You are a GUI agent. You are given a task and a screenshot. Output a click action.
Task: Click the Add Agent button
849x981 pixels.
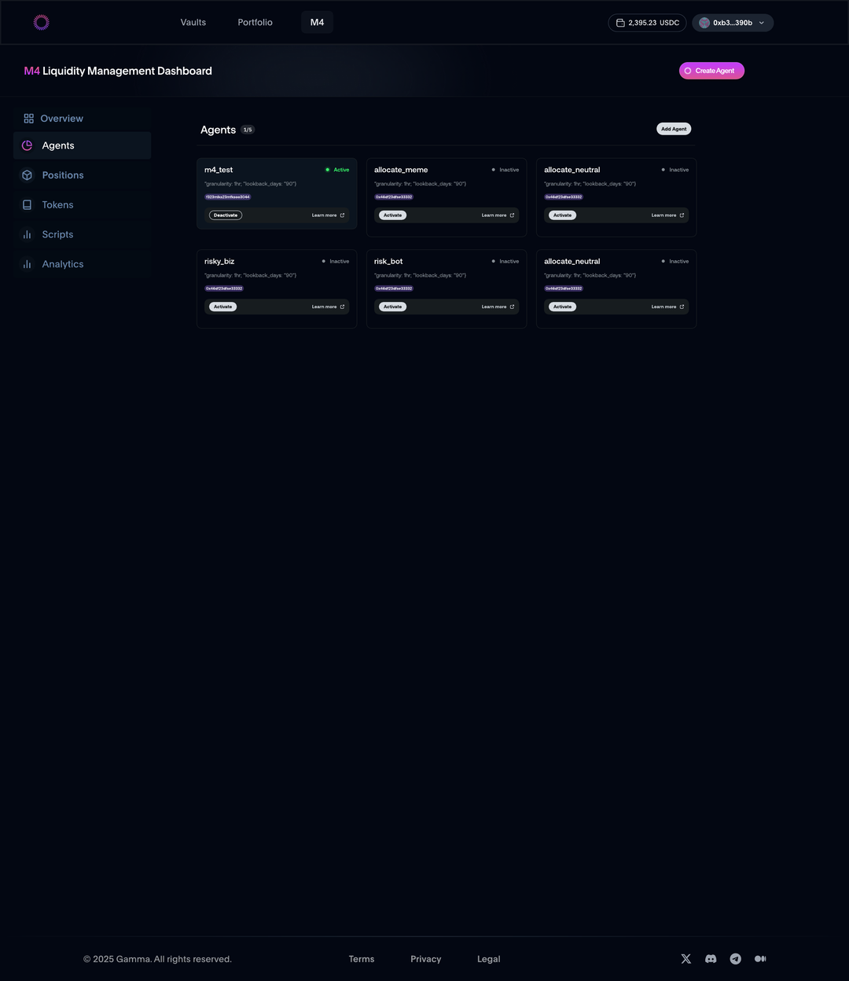[674, 129]
